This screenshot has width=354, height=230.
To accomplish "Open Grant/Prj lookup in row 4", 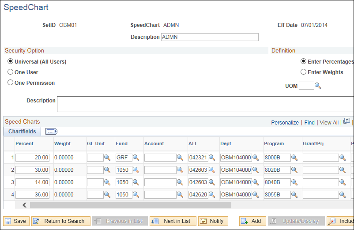I will [343, 195].
